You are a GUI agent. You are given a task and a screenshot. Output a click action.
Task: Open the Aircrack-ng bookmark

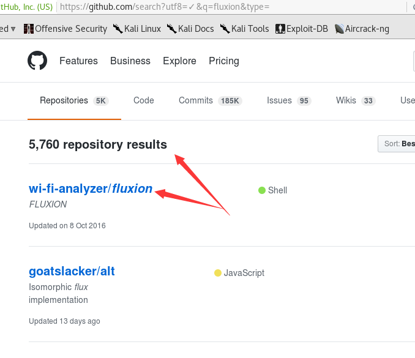tap(362, 29)
